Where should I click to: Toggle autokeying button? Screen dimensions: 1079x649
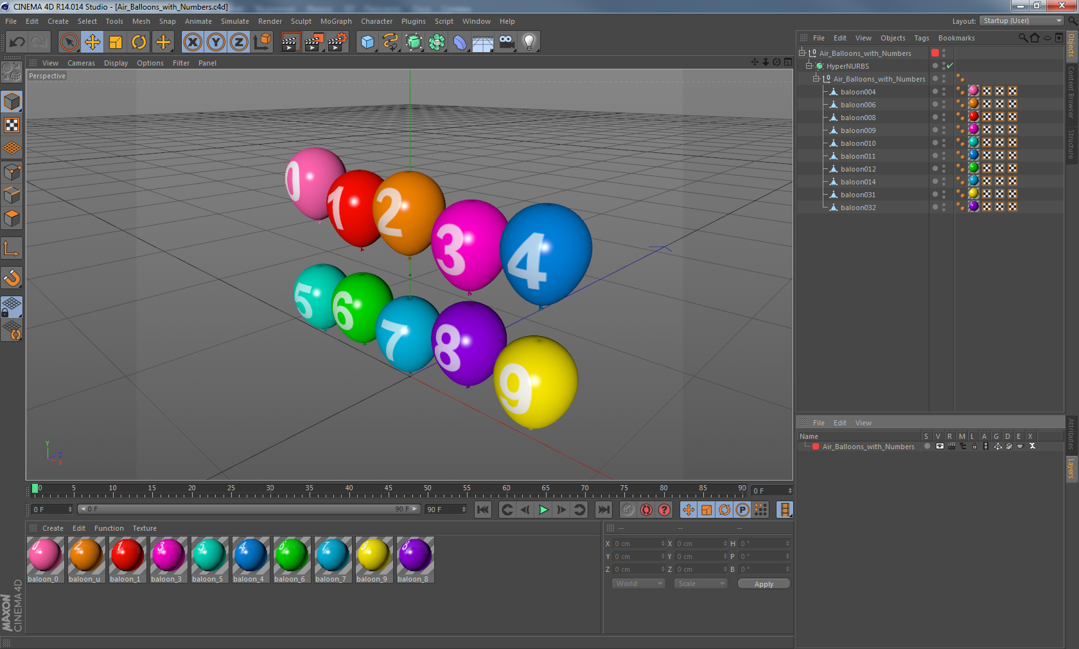click(x=646, y=510)
